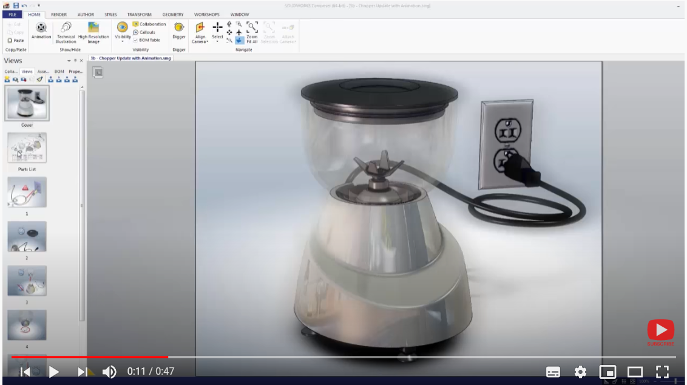Click the viewport camera view icon at top-left

click(x=98, y=72)
